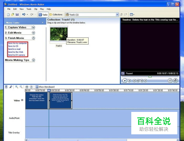Click Save to CD link
Image resolution: width=184 pixels, height=141 pixels.
pos(13,46)
